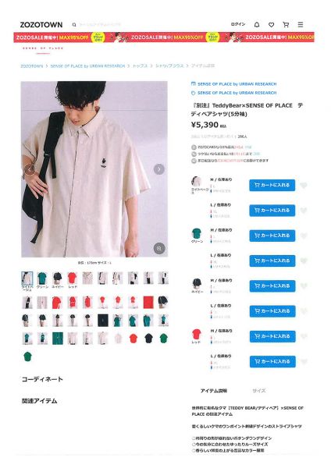The image size is (331, 468).
Task: Open the hamburger menu icon
Action: coord(301,25)
